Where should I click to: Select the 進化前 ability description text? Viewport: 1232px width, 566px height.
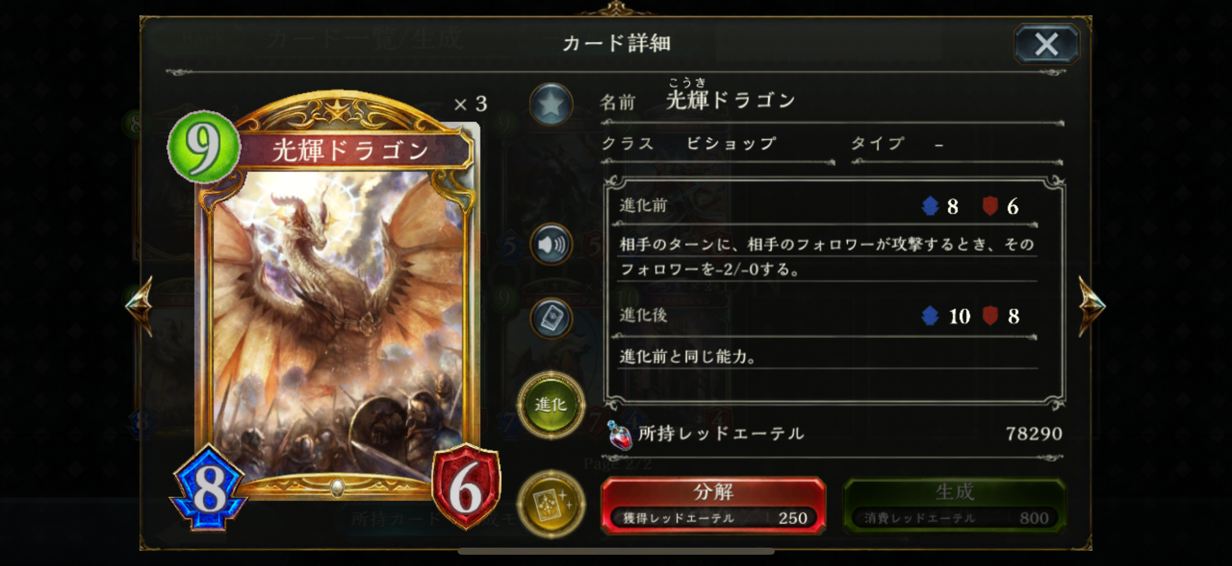(827, 257)
